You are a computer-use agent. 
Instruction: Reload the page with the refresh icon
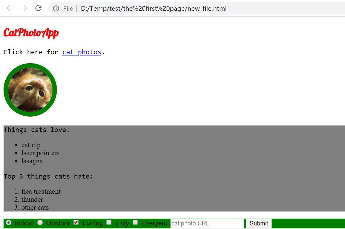38,8
